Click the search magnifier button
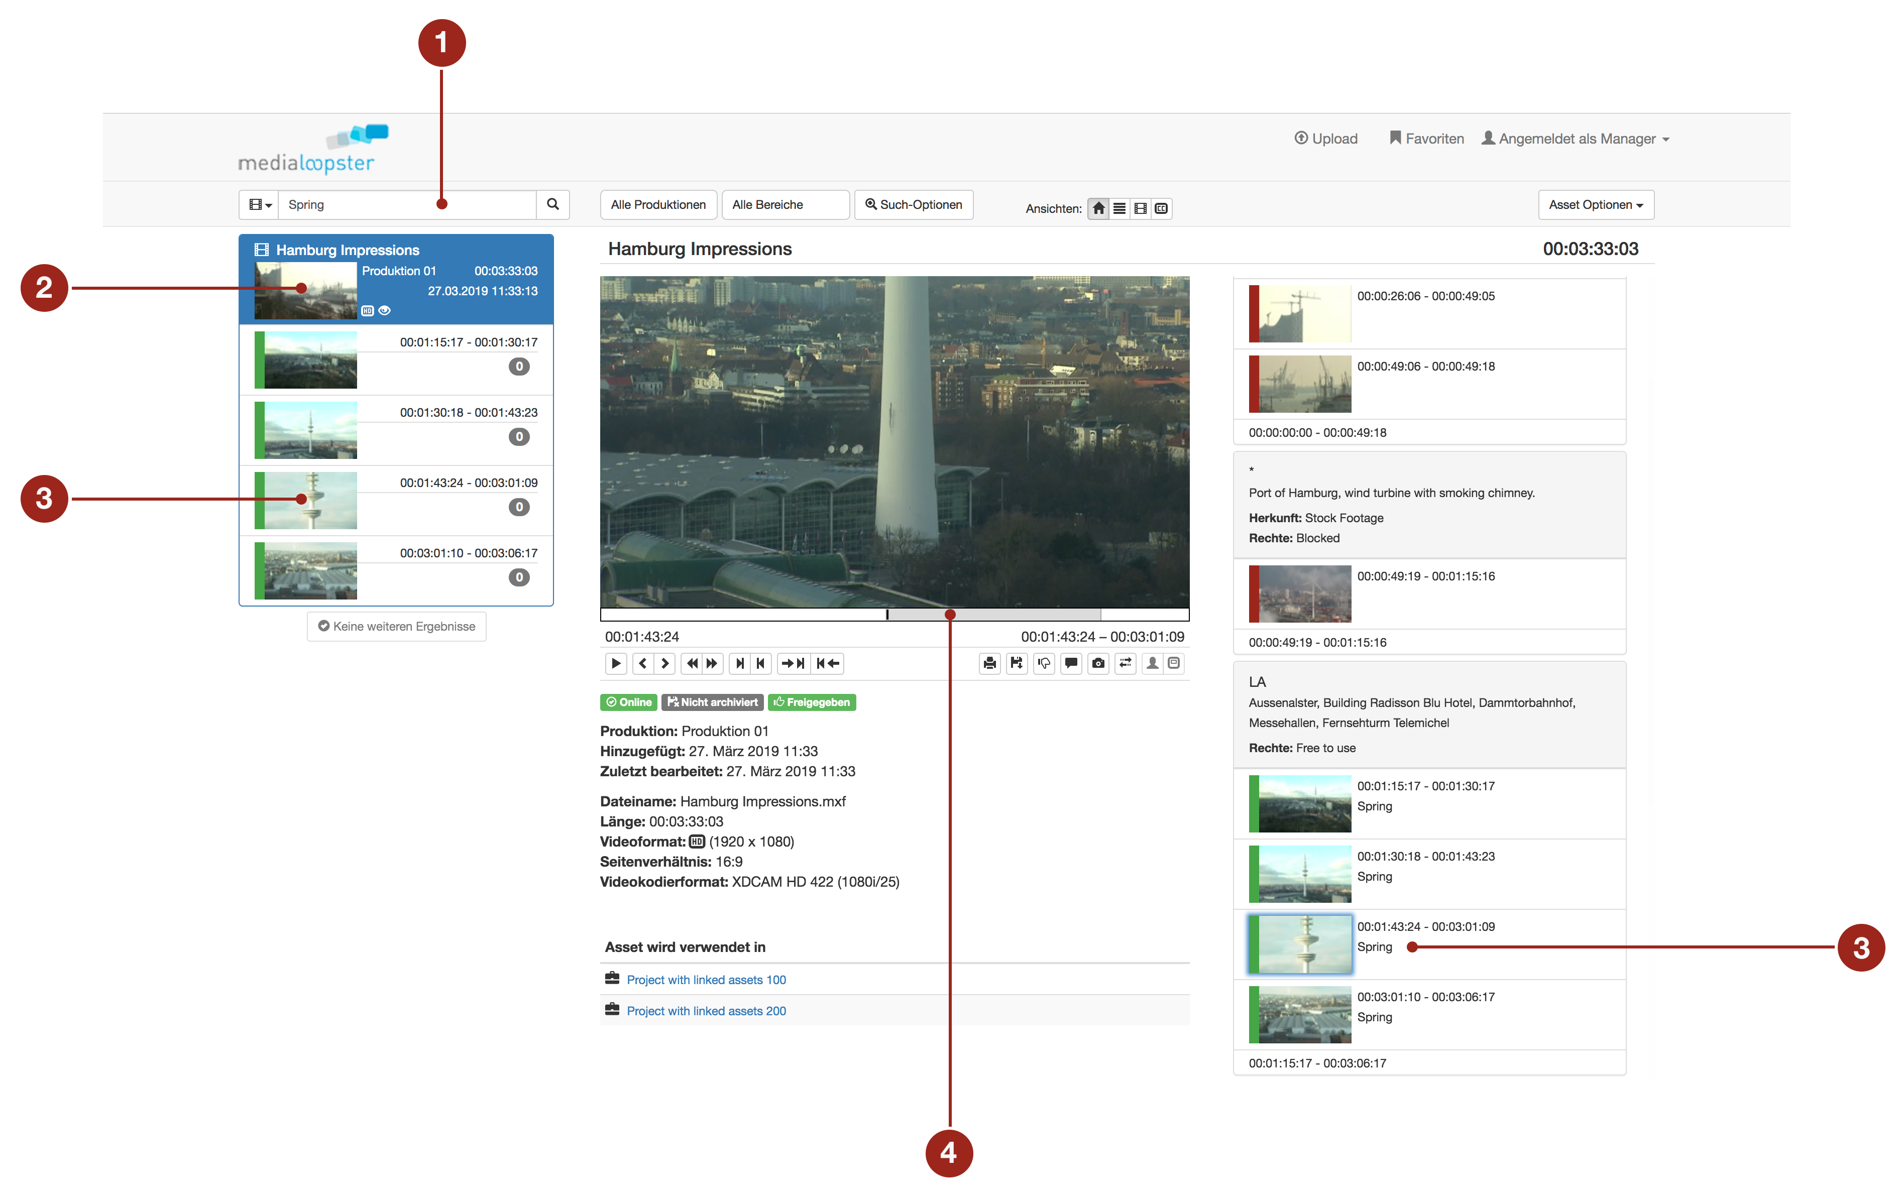Image resolution: width=1899 pixels, height=1194 pixels. (553, 204)
